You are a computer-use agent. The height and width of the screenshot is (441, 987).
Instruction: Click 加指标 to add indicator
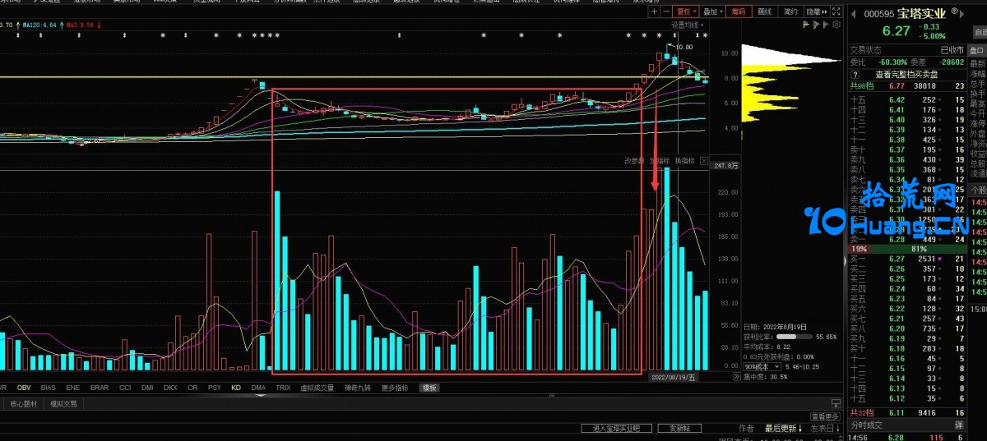click(x=660, y=161)
